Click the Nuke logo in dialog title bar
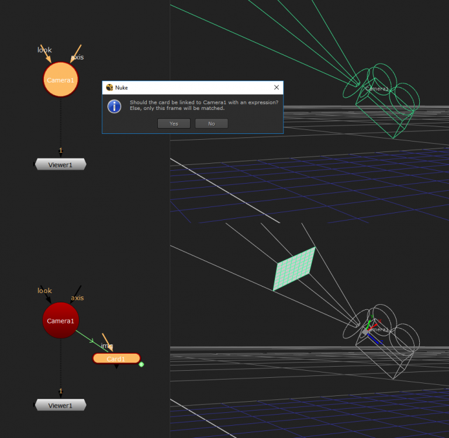Viewport: 449px width, 438px height. (109, 88)
